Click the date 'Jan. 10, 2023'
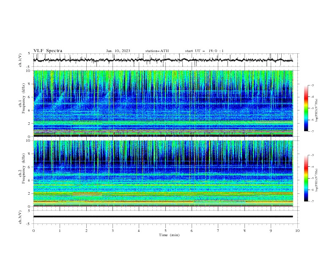Viewport: 335px width, 259px height. (x=118, y=51)
